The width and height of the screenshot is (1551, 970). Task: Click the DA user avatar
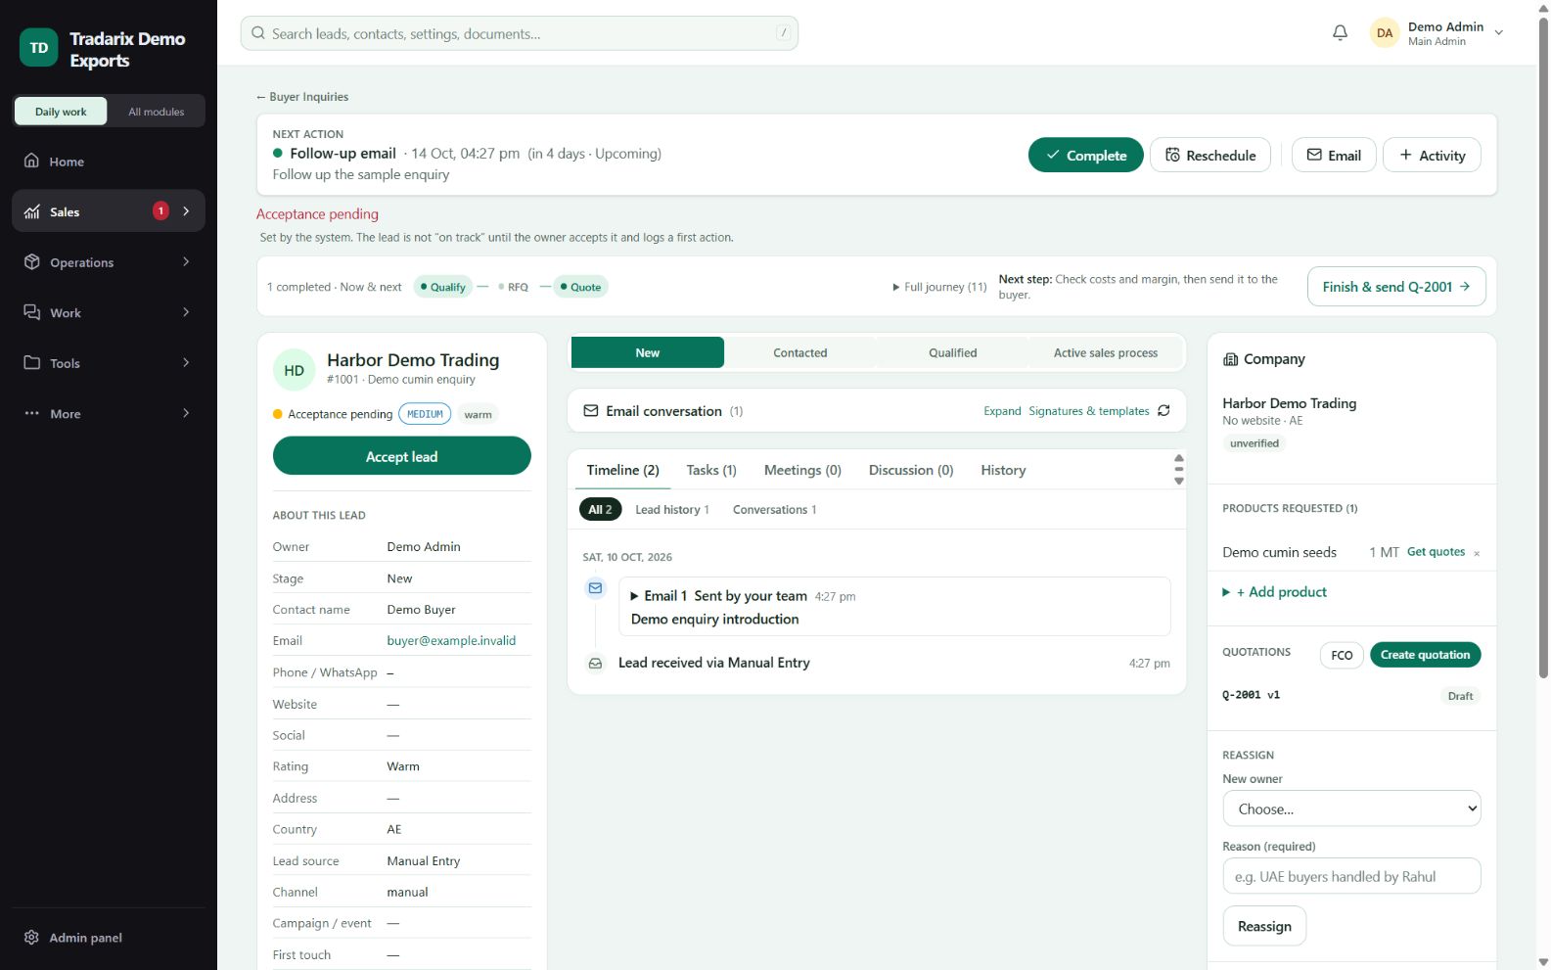point(1385,33)
